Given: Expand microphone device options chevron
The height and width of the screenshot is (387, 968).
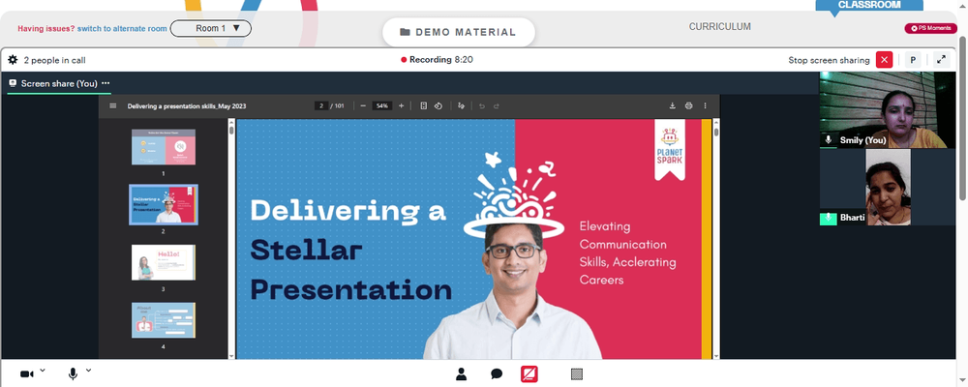Looking at the screenshot, I should [x=88, y=371].
